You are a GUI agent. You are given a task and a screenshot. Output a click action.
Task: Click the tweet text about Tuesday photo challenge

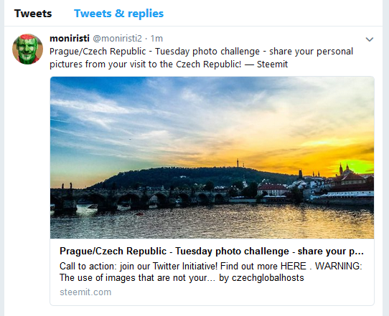(x=201, y=58)
